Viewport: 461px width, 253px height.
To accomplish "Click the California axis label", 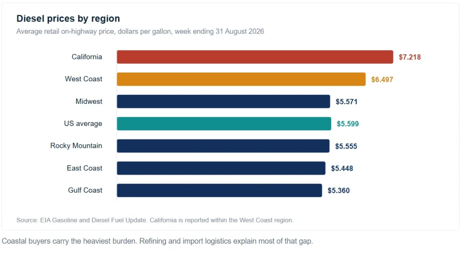I will tap(87, 57).
